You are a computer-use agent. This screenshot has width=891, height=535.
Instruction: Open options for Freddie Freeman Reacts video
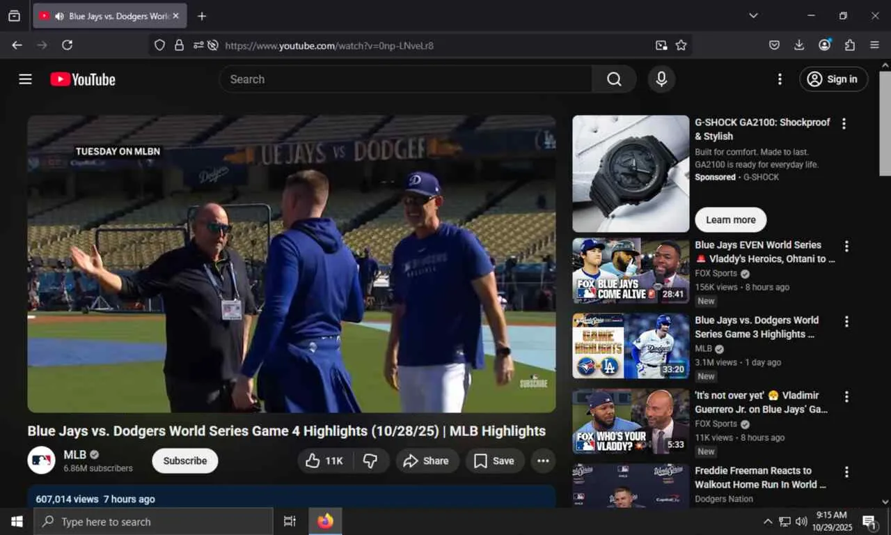tap(846, 472)
